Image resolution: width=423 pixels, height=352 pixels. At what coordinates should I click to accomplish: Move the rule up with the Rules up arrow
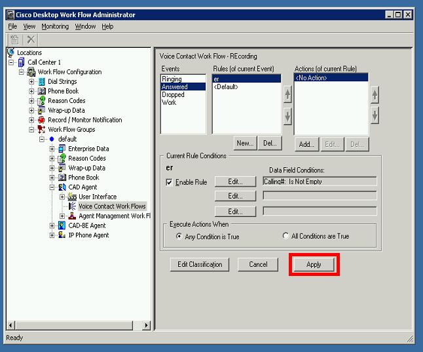point(287,94)
